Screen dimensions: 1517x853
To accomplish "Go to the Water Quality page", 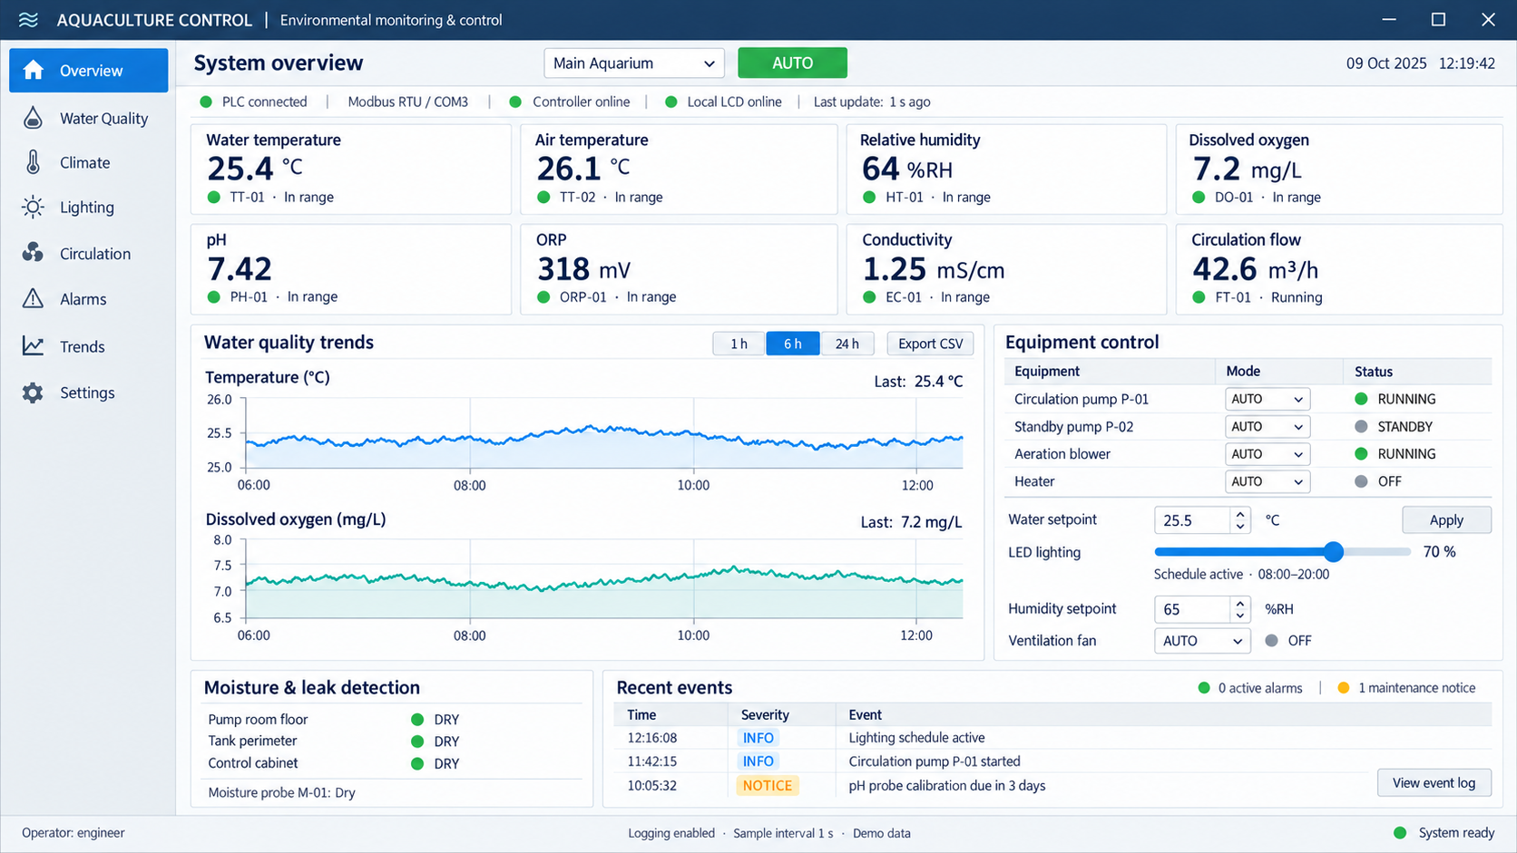I will (x=88, y=118).
